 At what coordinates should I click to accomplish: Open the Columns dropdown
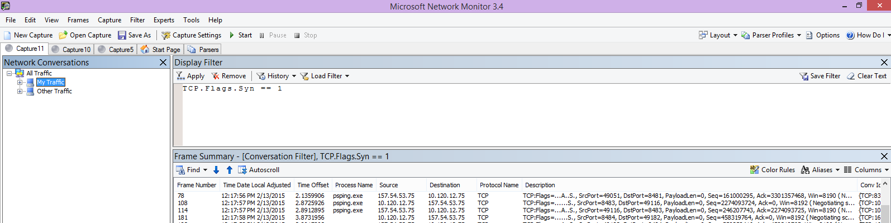pyautogui.click(x=866, y=170)
